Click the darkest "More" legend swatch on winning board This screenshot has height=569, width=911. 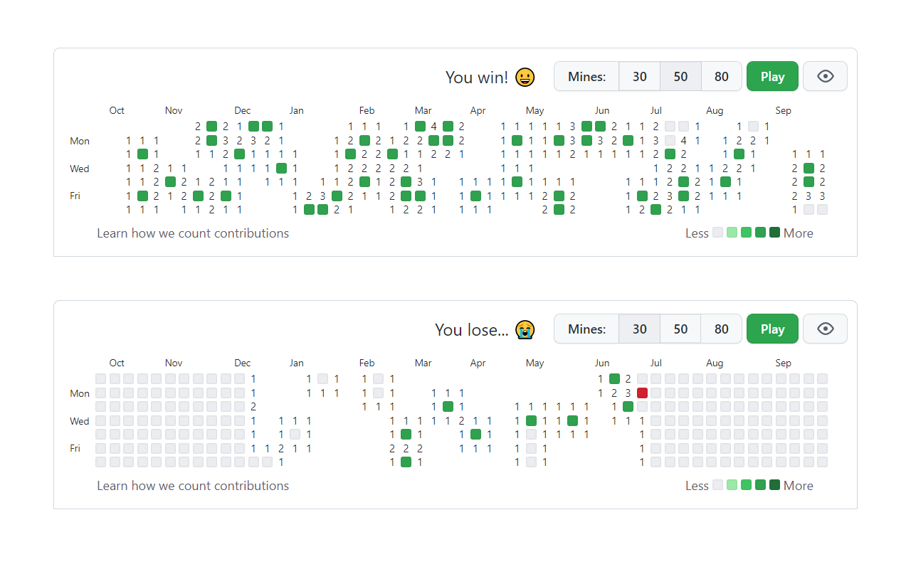(x=774, y=232)
